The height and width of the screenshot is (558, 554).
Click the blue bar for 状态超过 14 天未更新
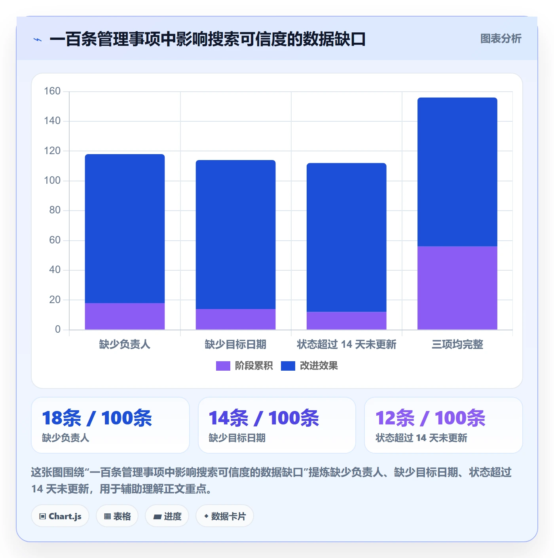pos(346,237)
